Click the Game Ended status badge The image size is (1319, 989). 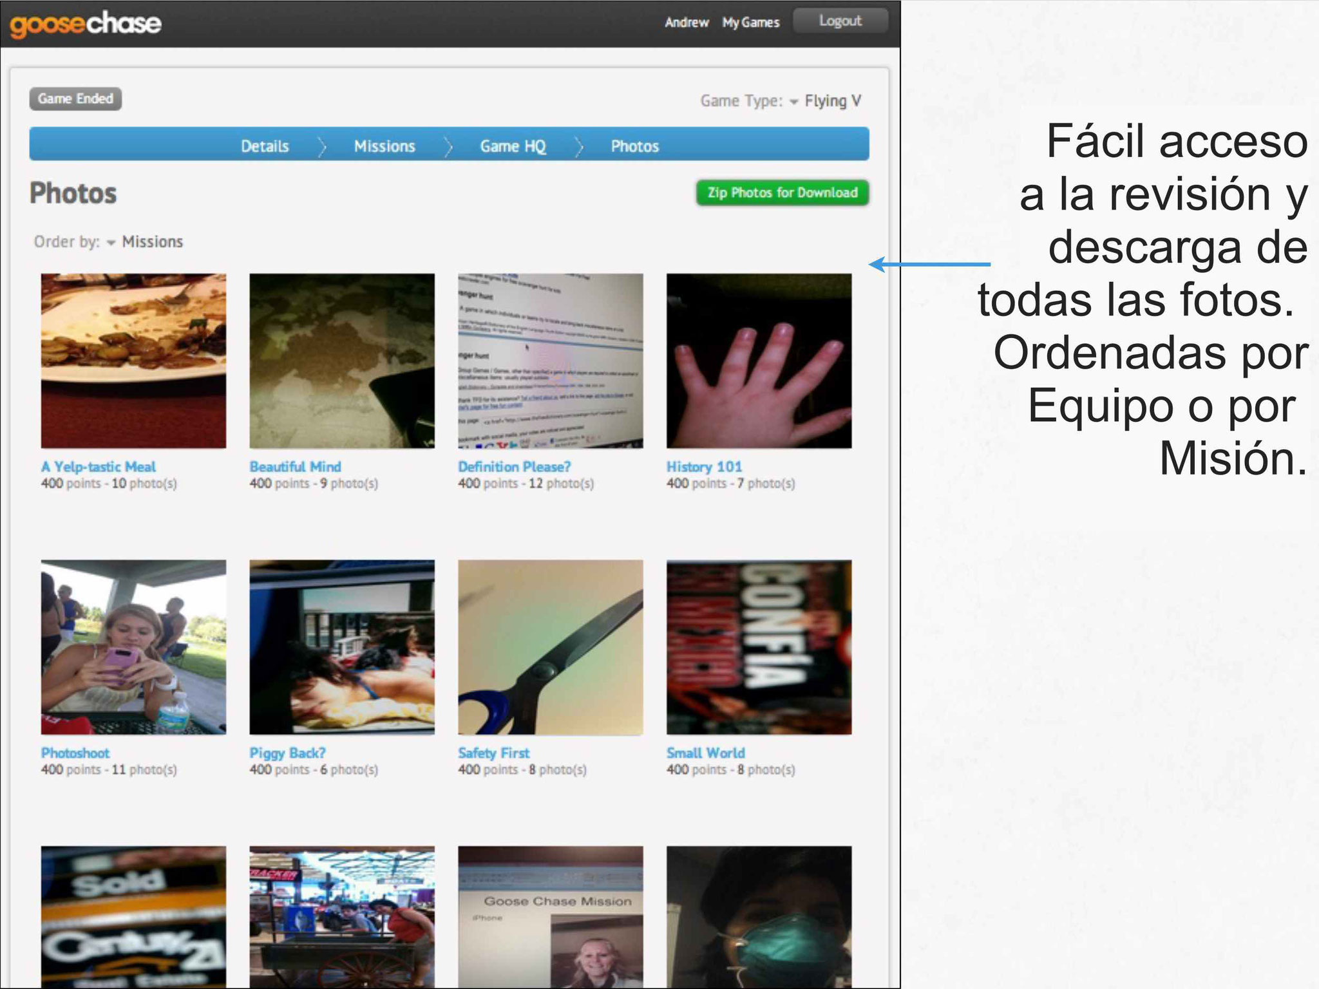click(x=75, y=99)
